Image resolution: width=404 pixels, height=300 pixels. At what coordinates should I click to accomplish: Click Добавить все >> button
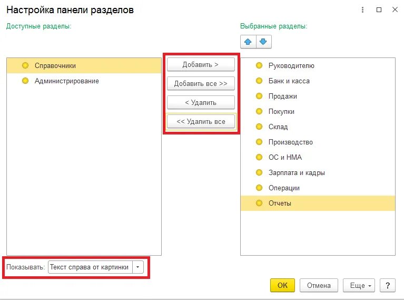tap(201, 84)
